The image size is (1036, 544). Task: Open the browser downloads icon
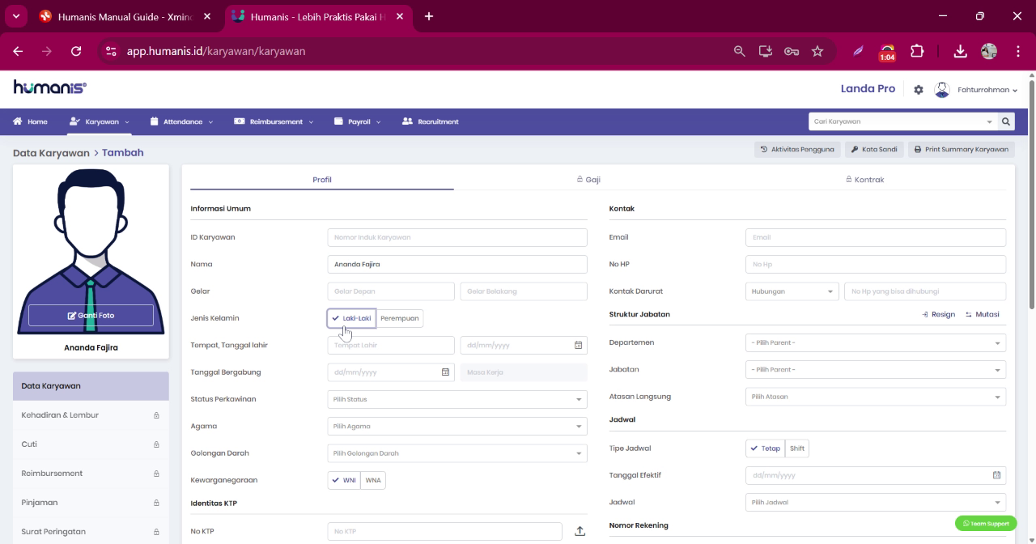click(x=960, y=51)
